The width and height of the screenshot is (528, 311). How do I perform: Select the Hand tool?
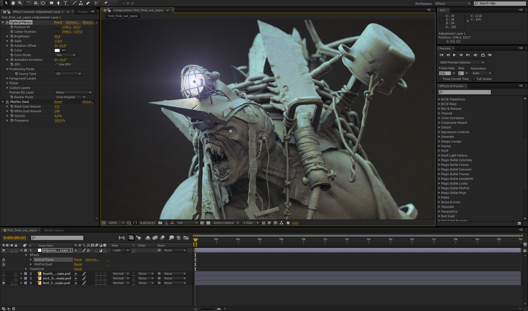[13, 3]
